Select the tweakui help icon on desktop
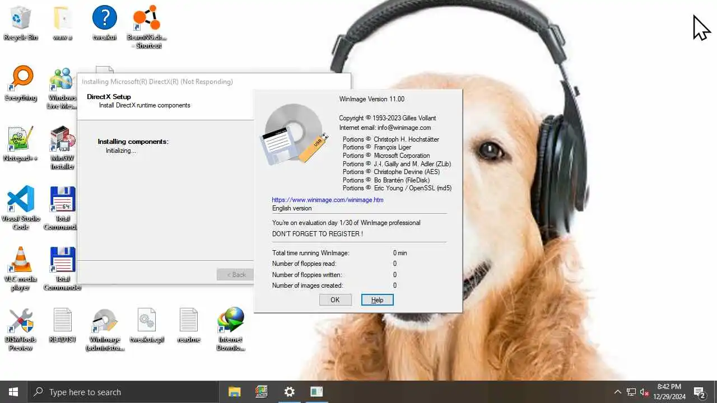The image size is (717, 403). pyautogui.click(x=105, y=24)
